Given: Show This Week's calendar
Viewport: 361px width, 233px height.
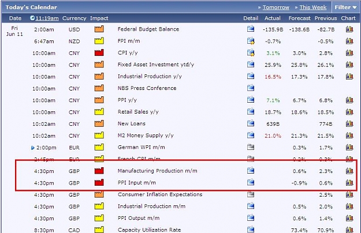Looking at the screenshot, I should pos(313,7).
